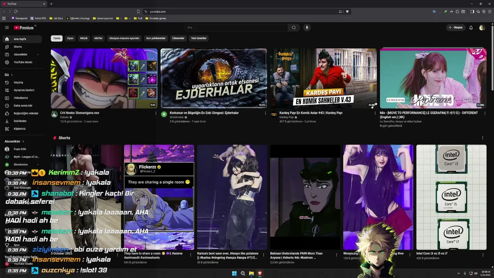Open Klipleriniz in the sidebar

[22, 129]
